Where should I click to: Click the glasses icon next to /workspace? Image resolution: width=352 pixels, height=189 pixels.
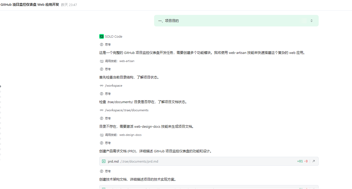click(x=102, y=86)
